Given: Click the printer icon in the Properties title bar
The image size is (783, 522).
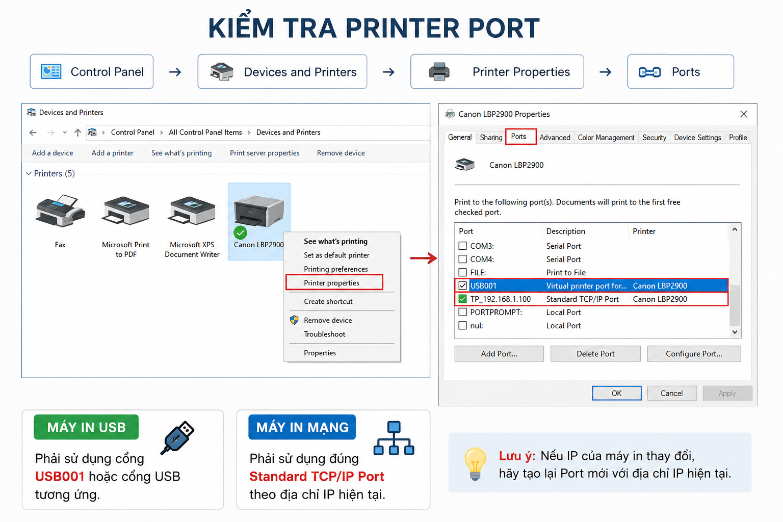Looking at the screenshot, I should point(450,114).
